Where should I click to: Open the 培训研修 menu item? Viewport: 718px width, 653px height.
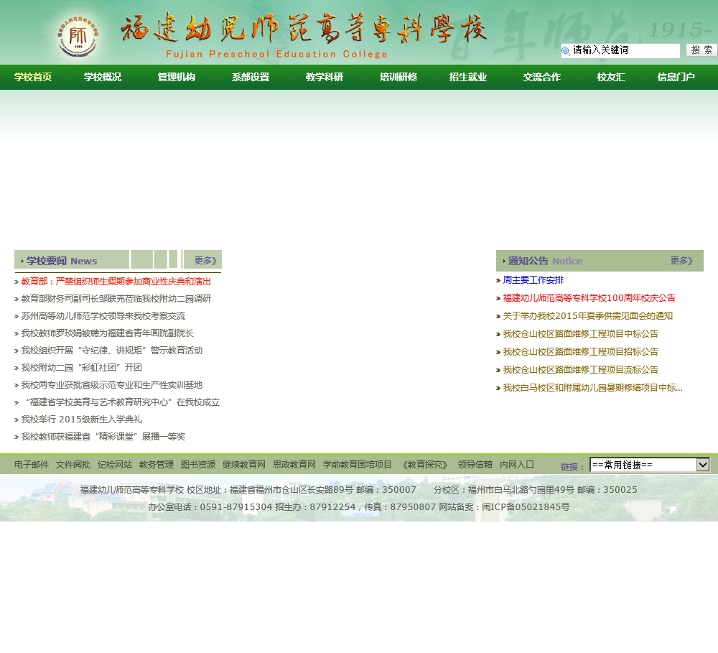398,77
